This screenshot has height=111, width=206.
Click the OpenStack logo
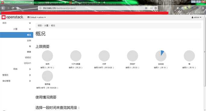click(12, 17)
